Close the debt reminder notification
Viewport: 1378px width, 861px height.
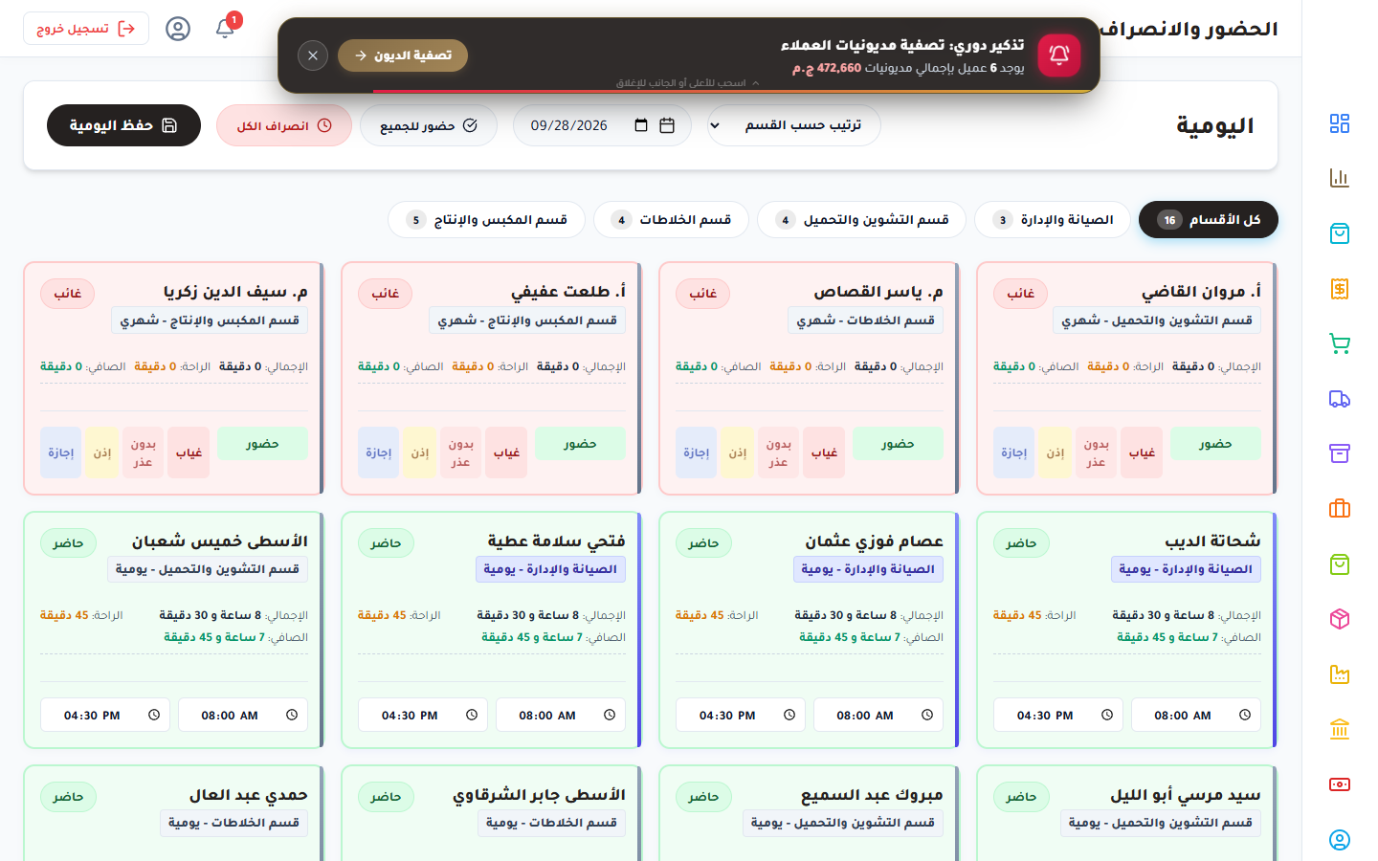313,55
